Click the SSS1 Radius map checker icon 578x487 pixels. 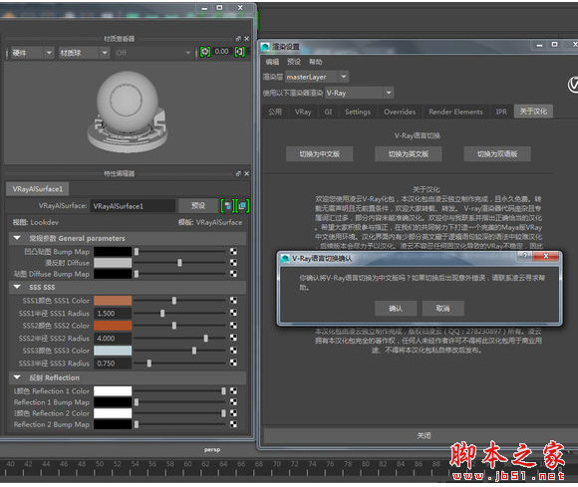pos(233,313)
